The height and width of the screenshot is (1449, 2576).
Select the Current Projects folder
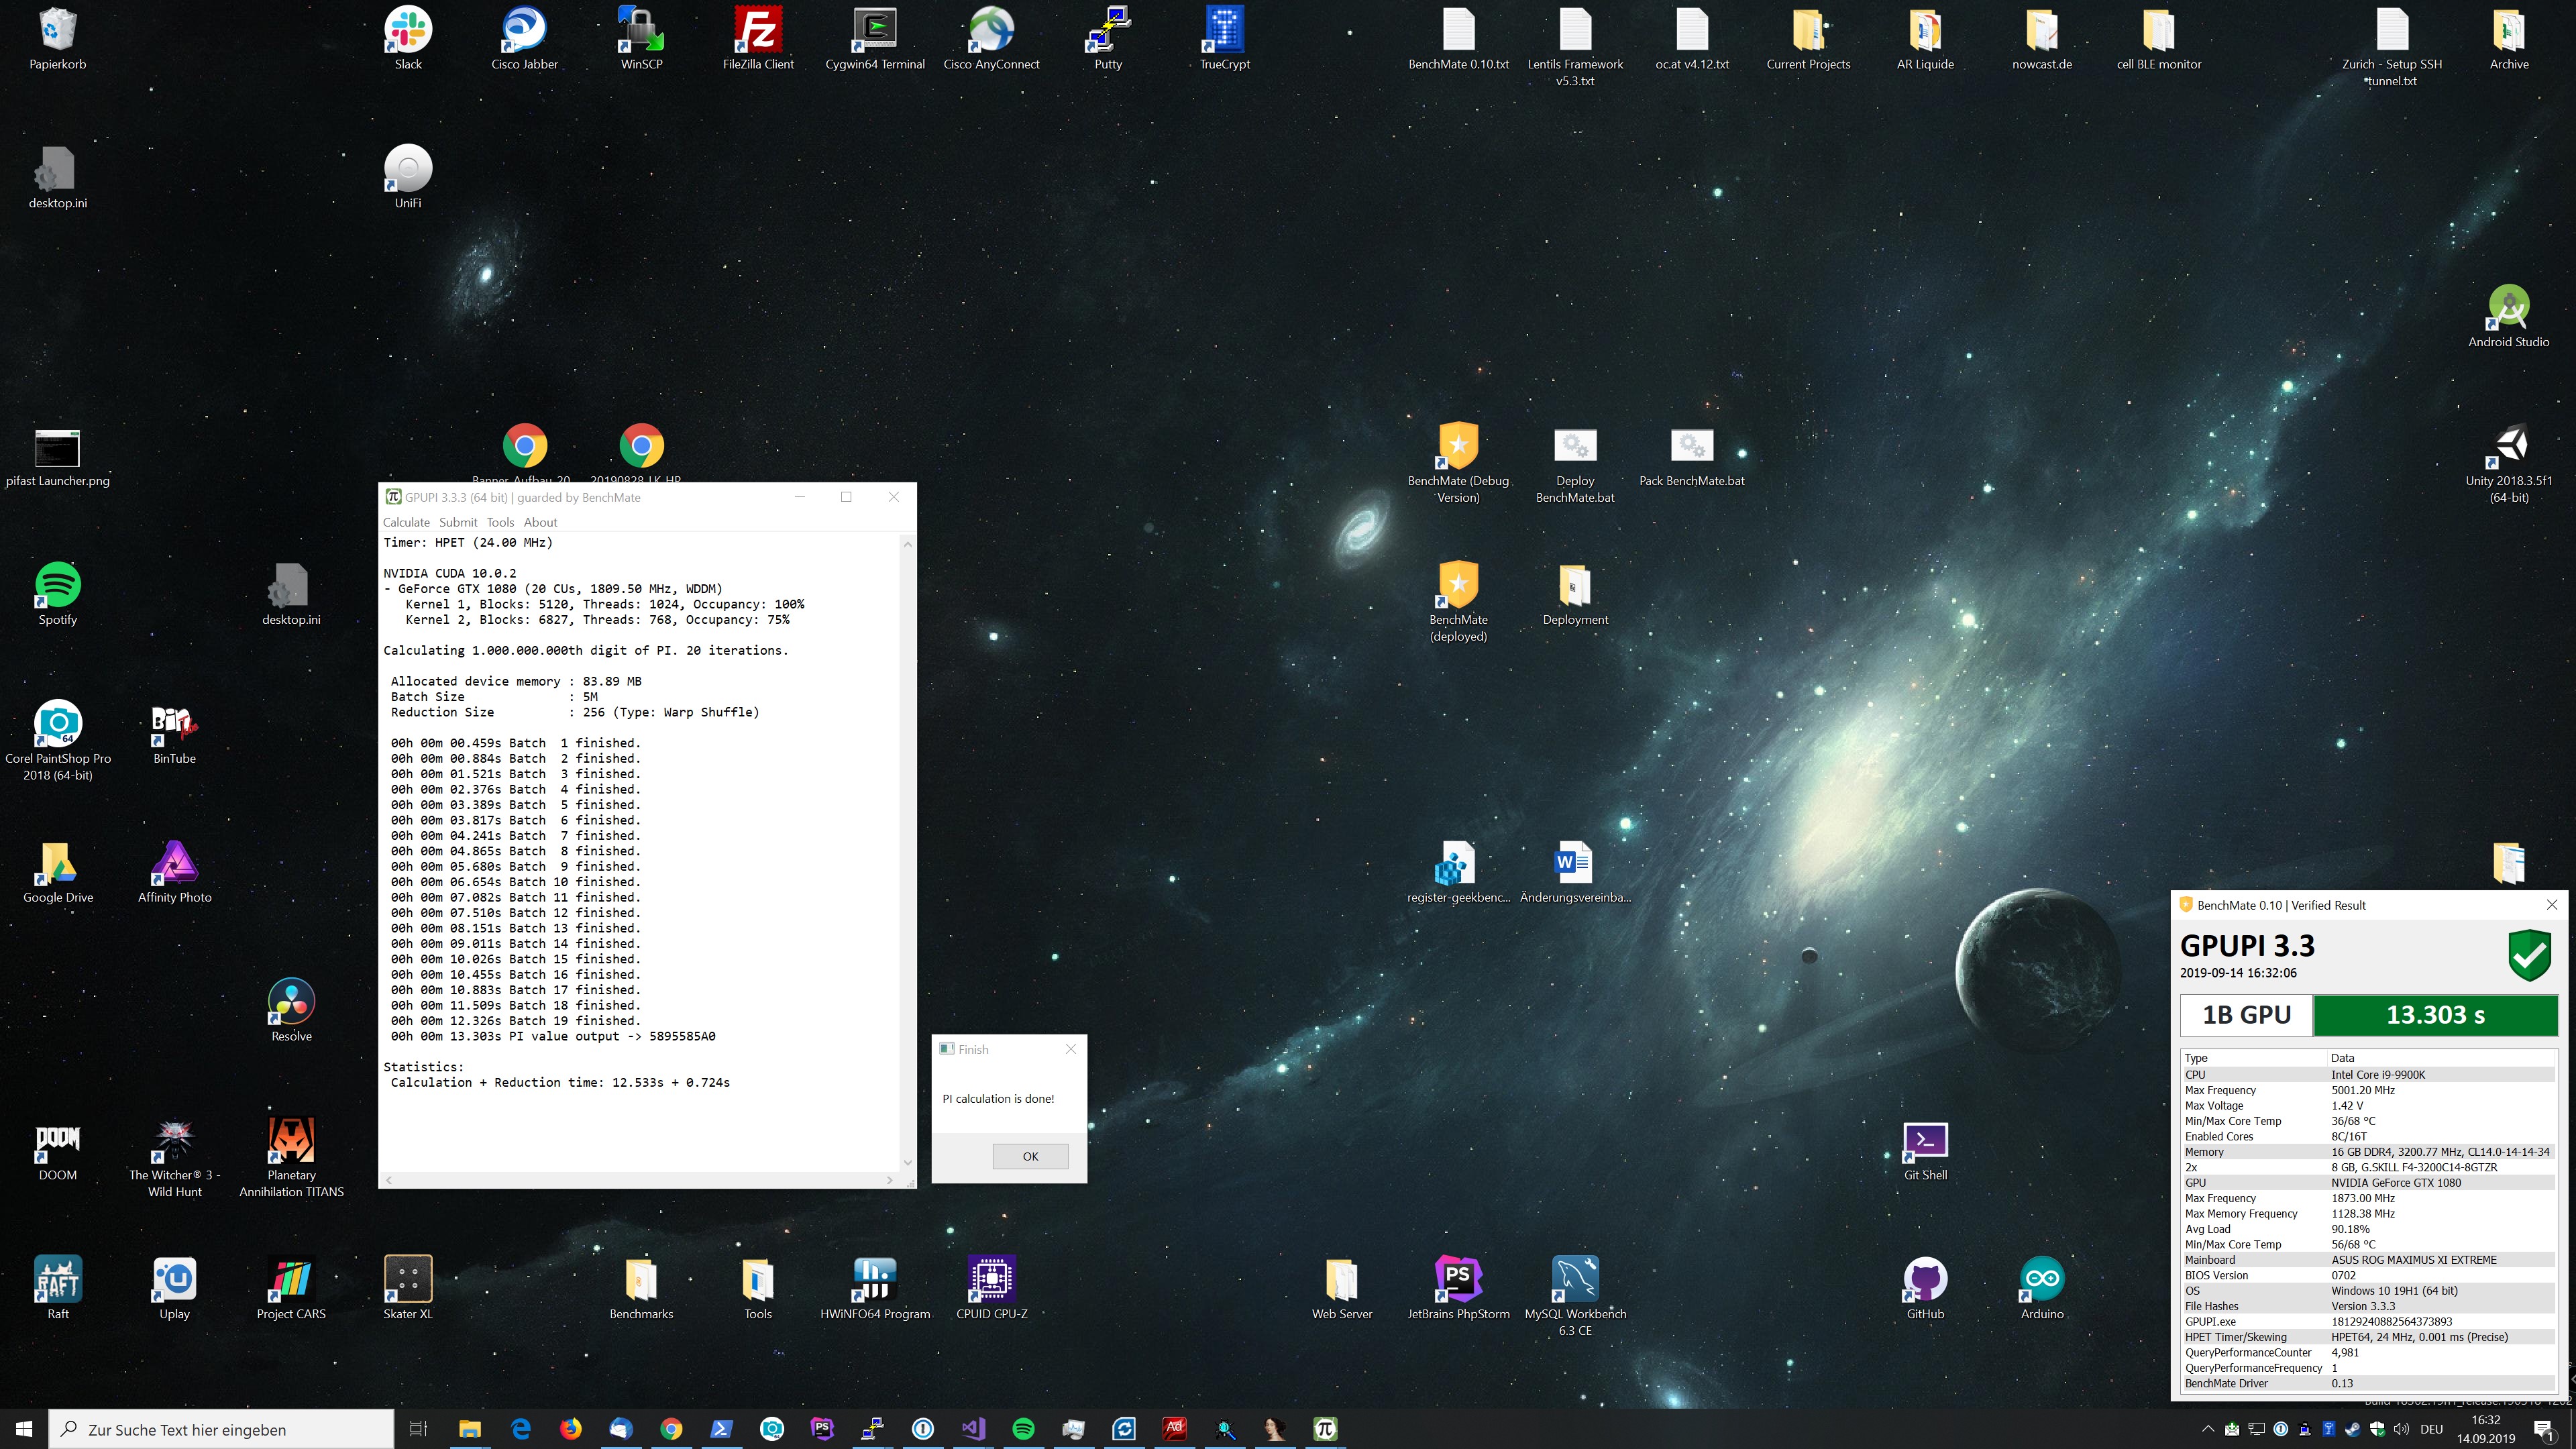tap(1808, 38)
